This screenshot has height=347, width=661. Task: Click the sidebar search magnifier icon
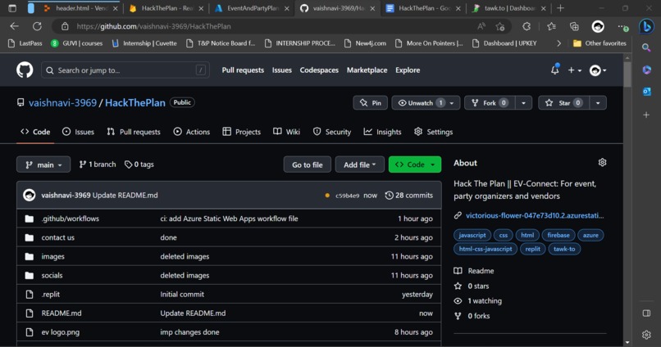[x=646, y=47]
